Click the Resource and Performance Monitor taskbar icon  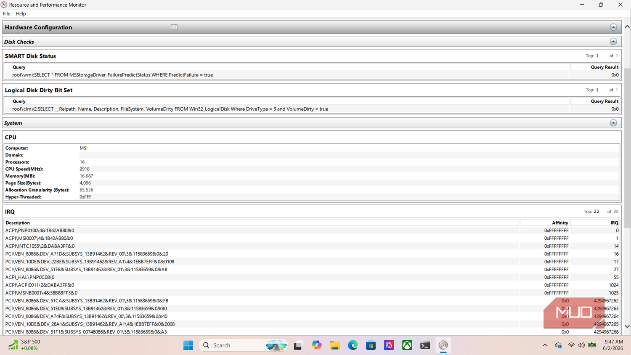coord(443,345)
